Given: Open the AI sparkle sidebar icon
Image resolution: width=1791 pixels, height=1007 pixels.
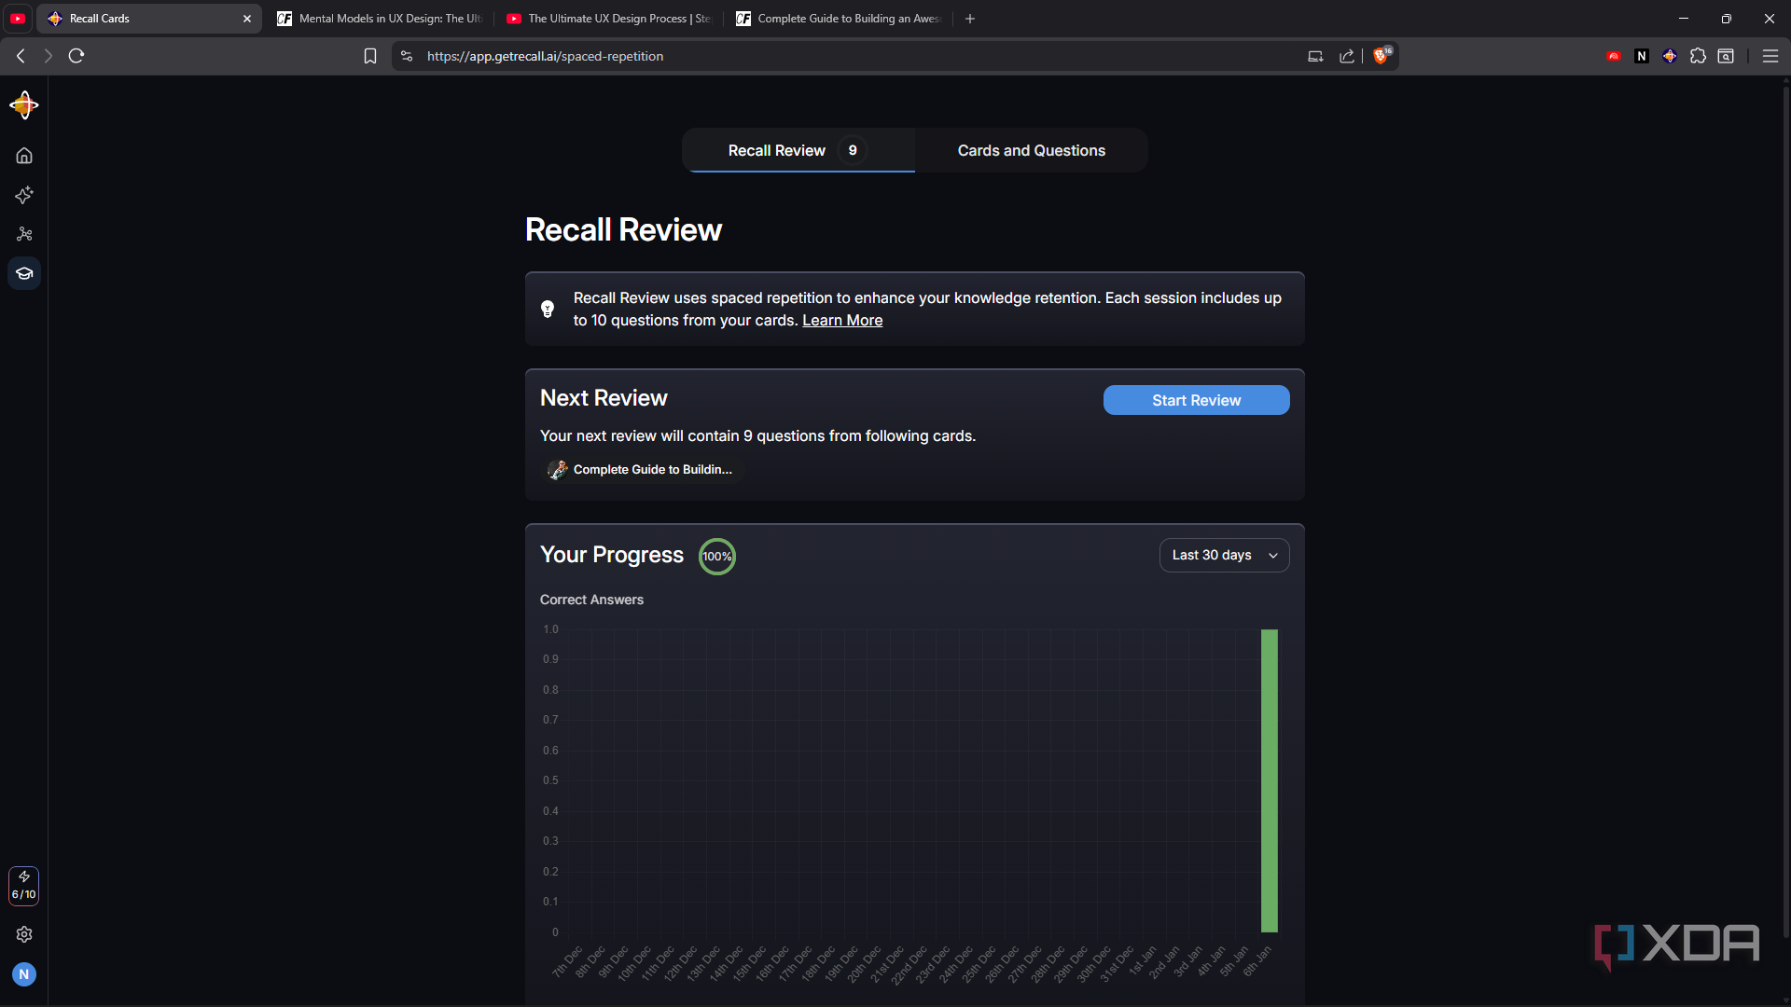Looking at the screenshot, I should click(x=24, y=195).
